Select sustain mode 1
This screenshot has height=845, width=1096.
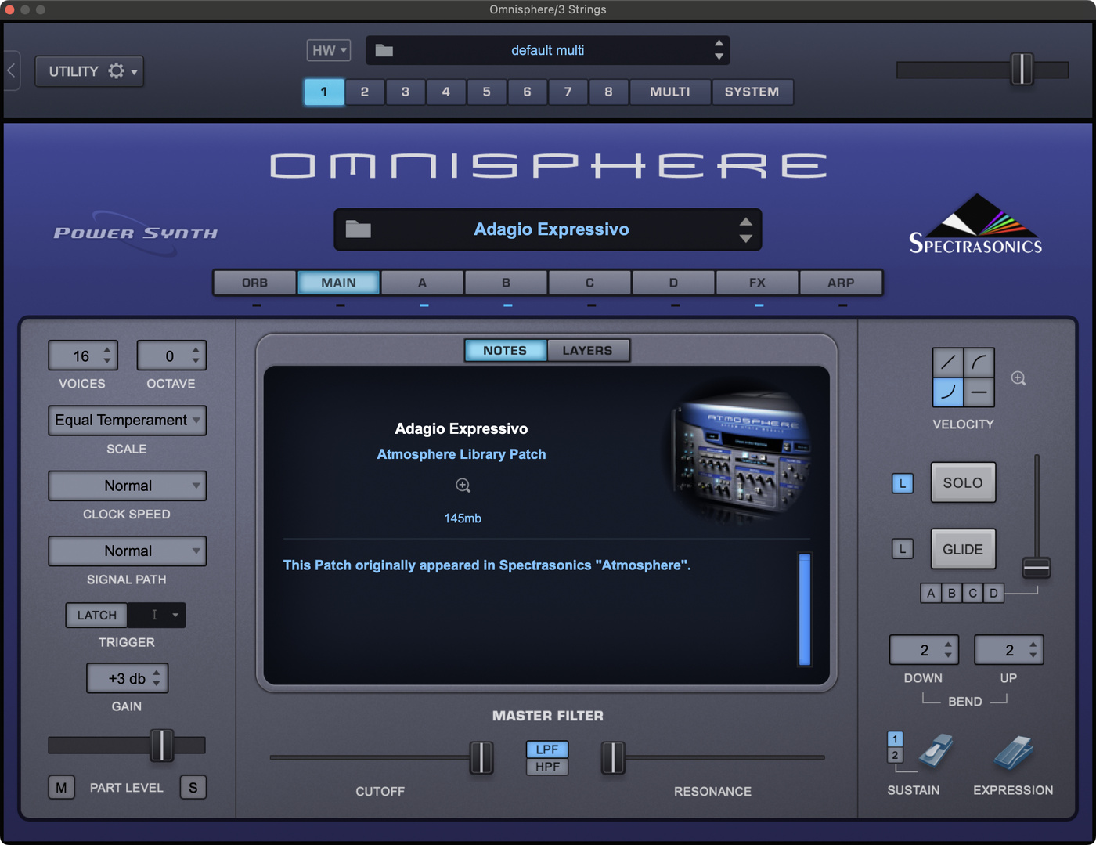[895, 739]
